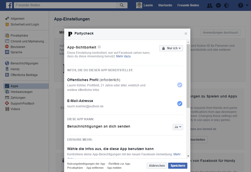Open the help question mark icon
Screen dimensions: 251x172
pyautogui.click(x=240, y=5)
